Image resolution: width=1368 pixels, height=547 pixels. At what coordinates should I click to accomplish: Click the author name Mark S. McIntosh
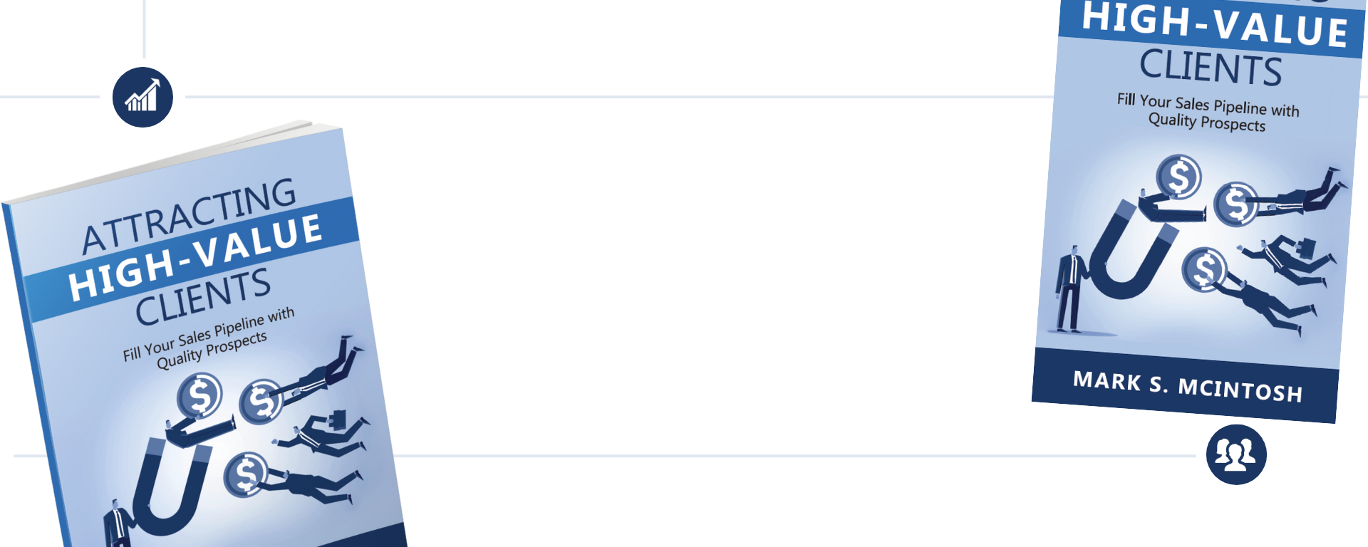1188,387
